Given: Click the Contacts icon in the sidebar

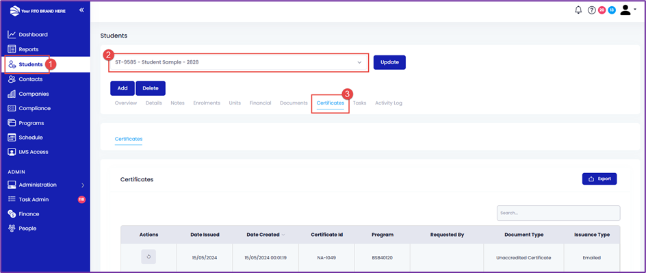Looking at the screenshot, I should [12, 79].
